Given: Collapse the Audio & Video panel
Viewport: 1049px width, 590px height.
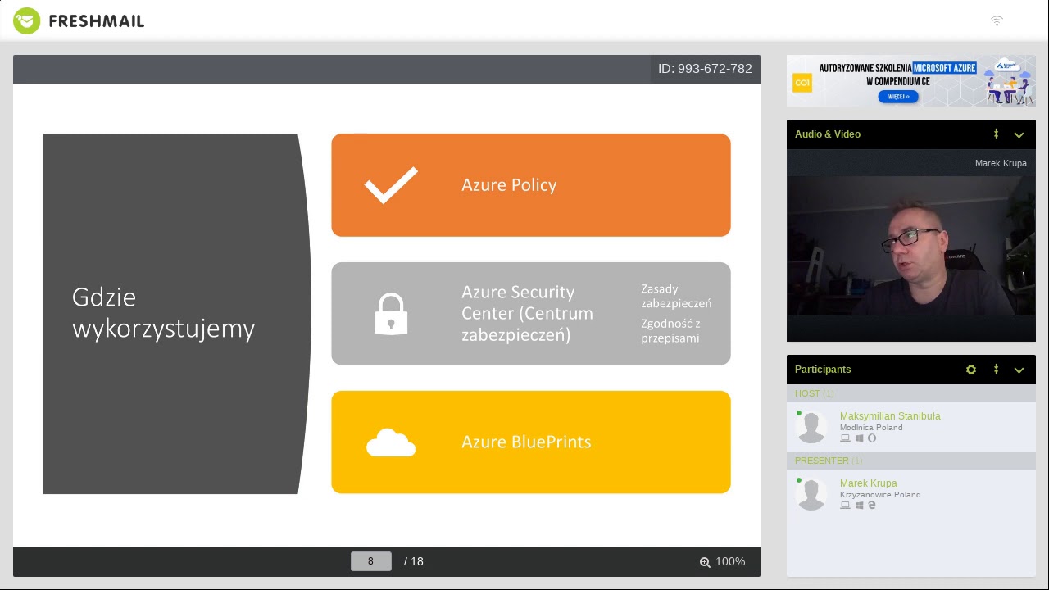Looking at the screenshot, I should pos(1019,134).
